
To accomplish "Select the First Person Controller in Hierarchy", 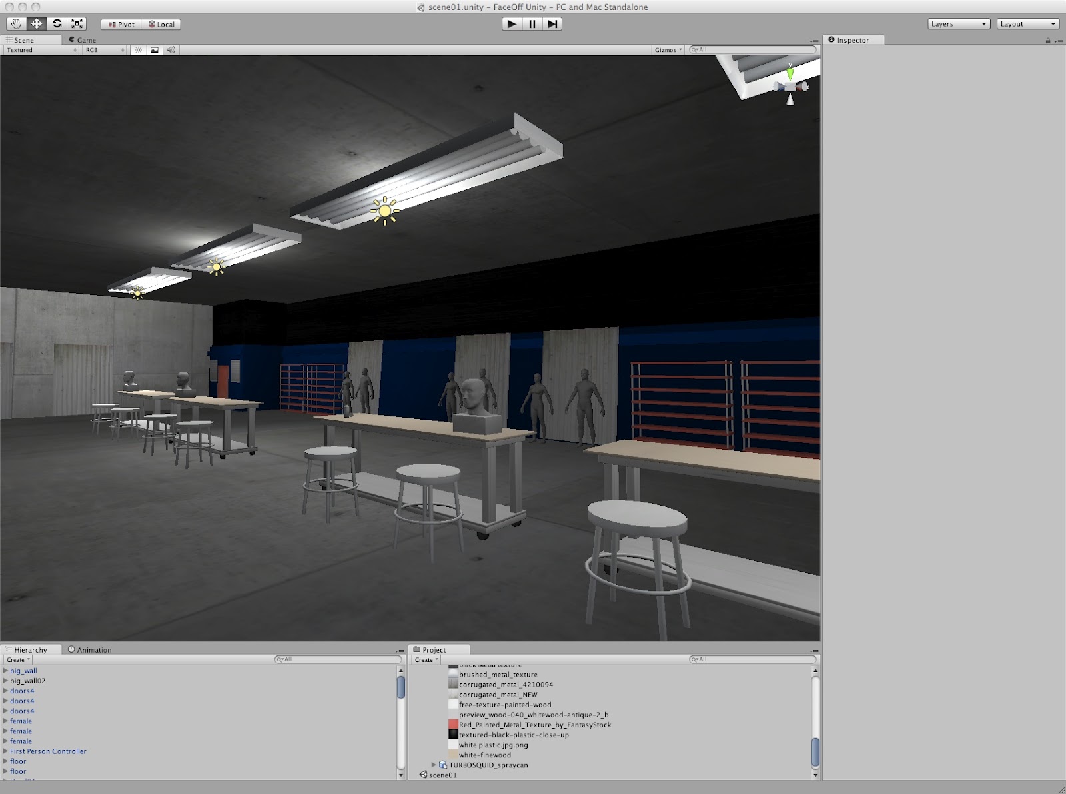I will 47,751.
